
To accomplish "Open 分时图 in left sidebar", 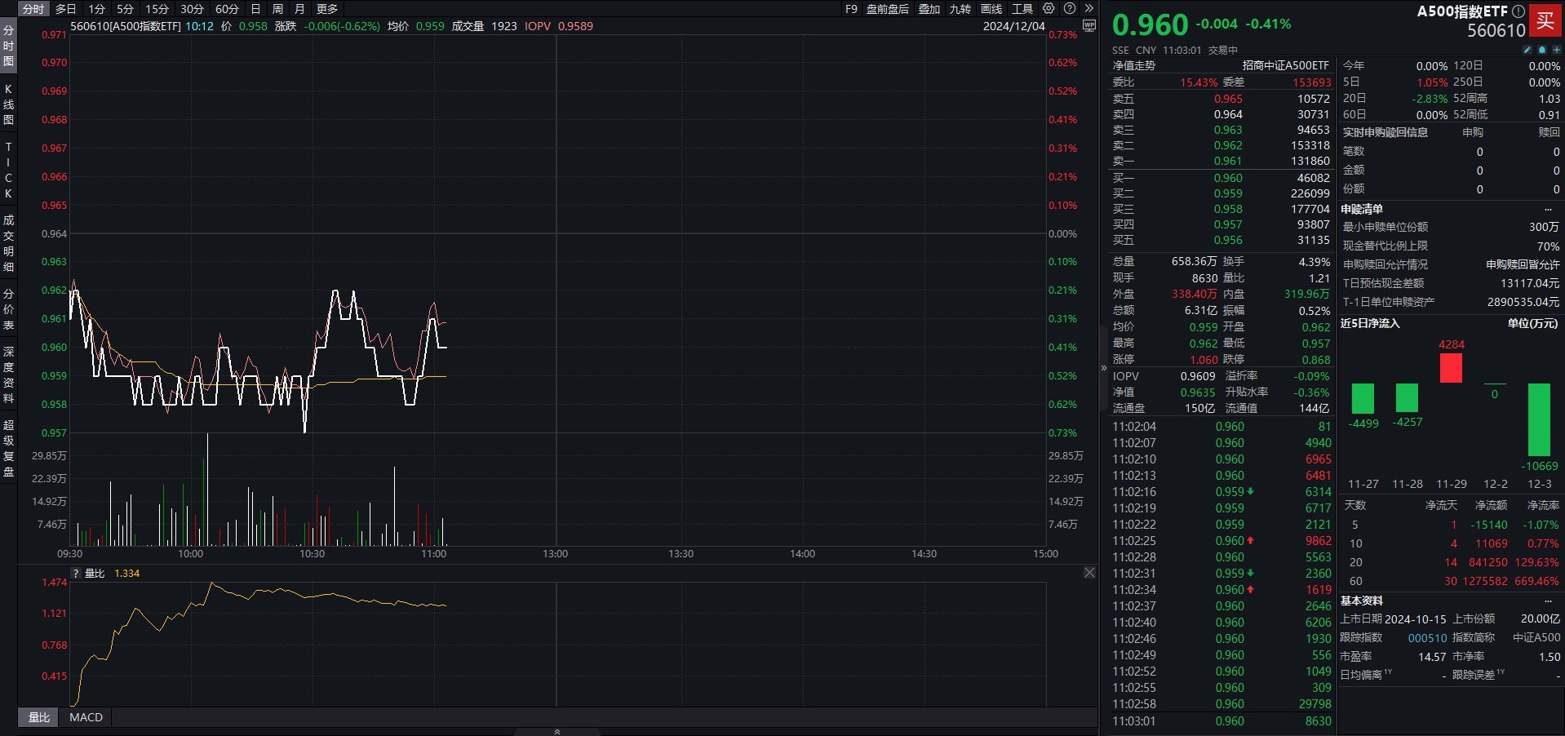I will coord(8,46).
